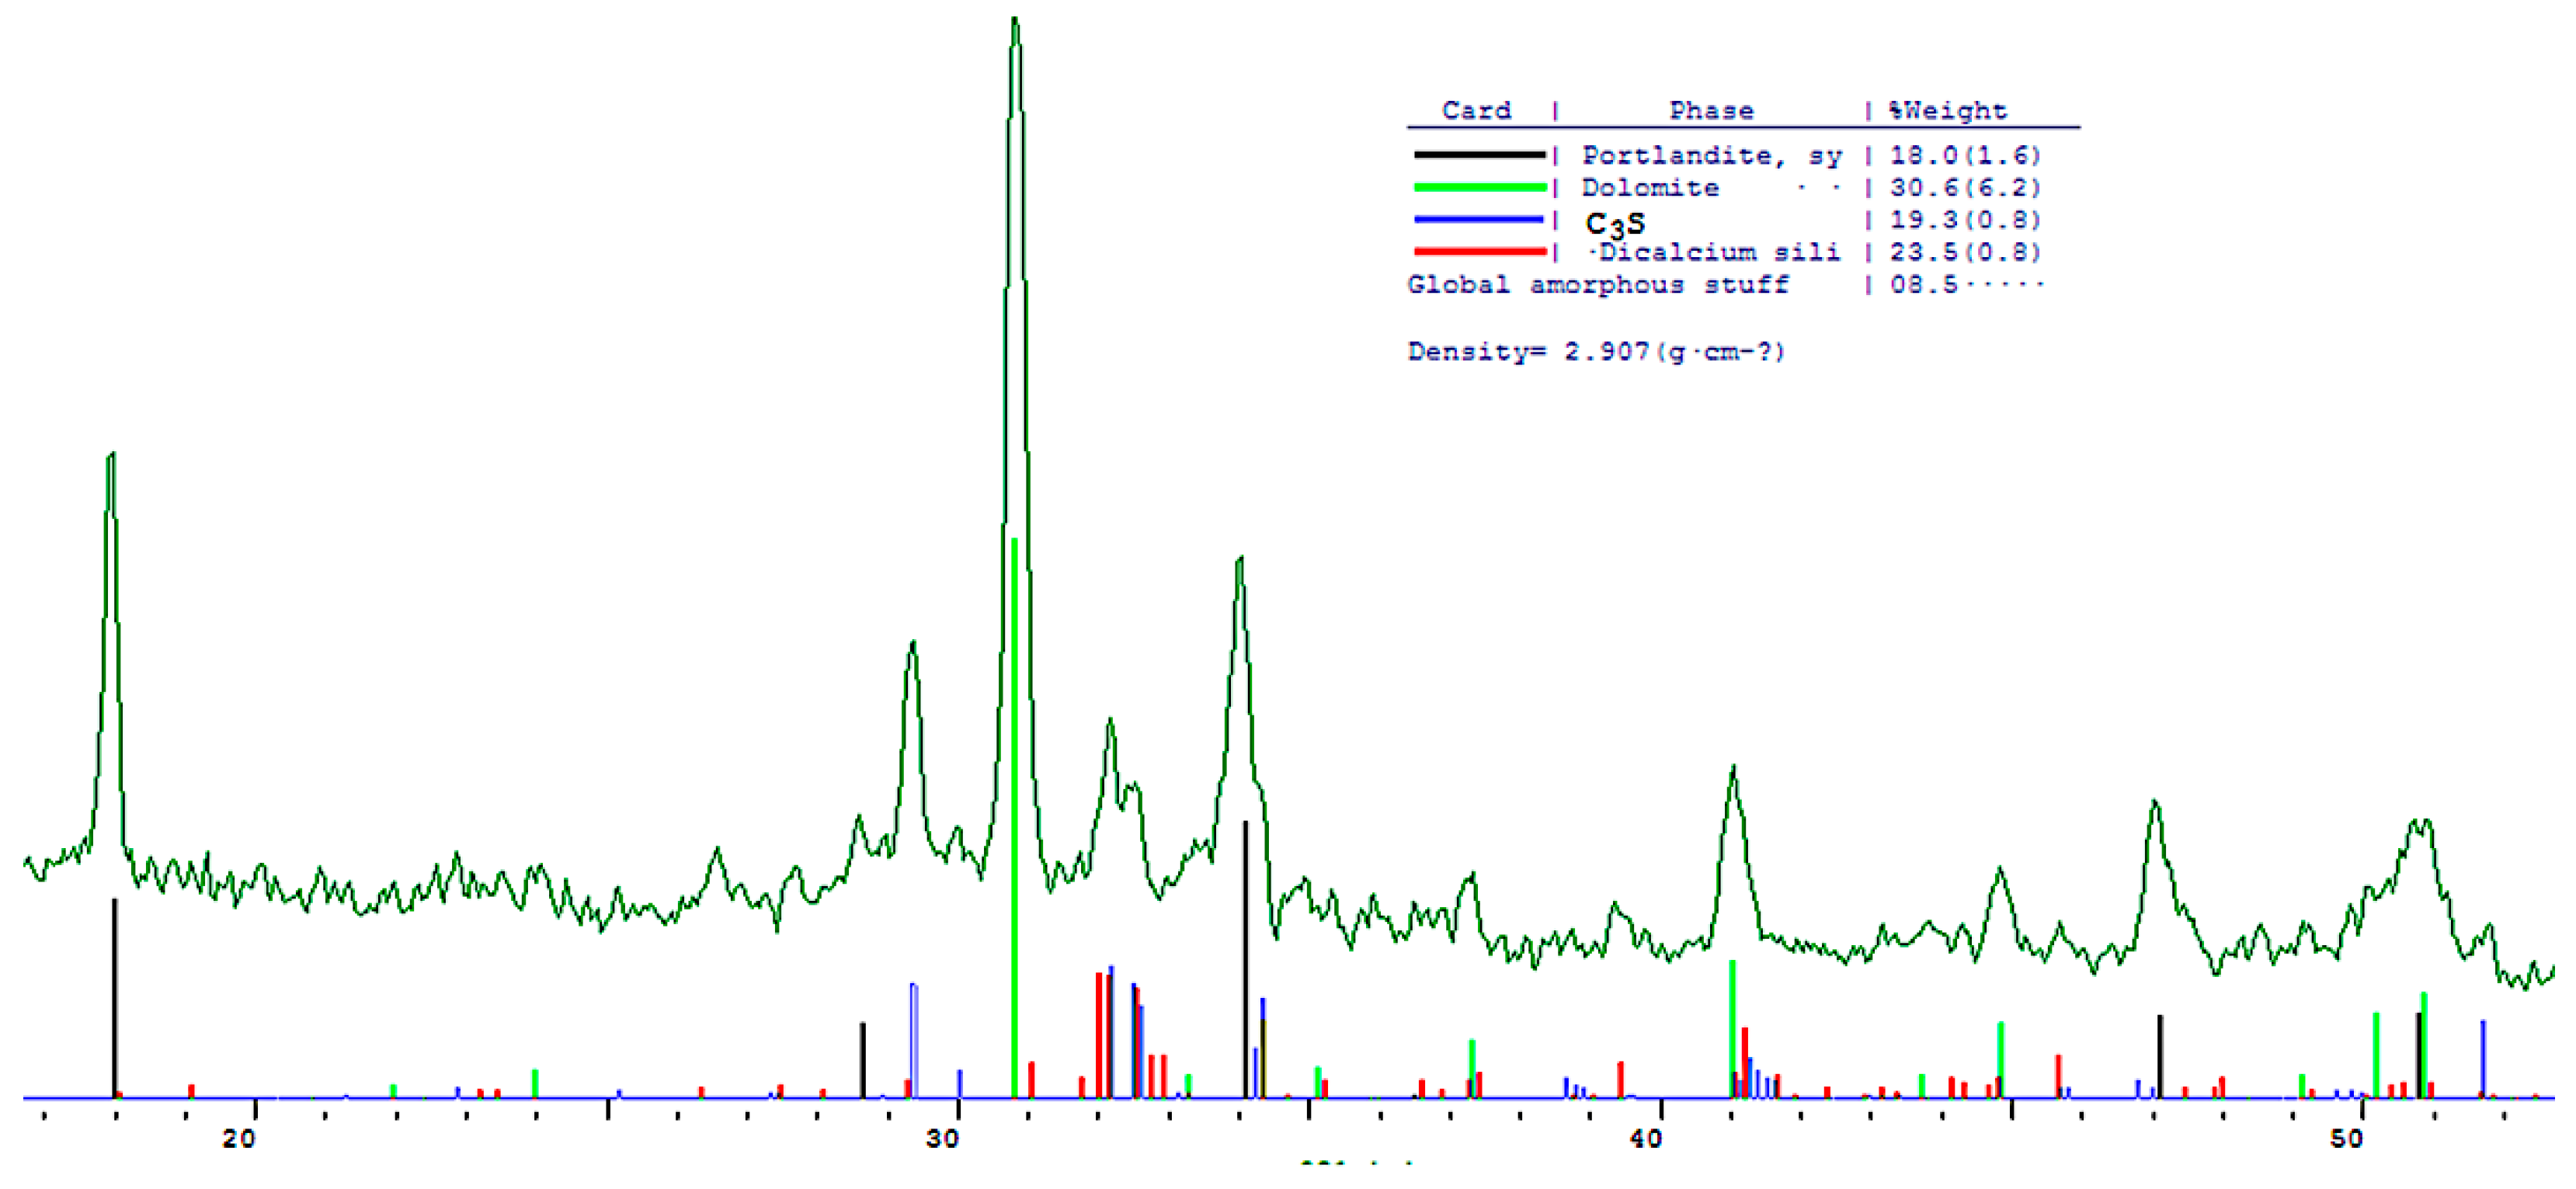
Task: Click the axis label 50
Action: coord(2346,1138)
